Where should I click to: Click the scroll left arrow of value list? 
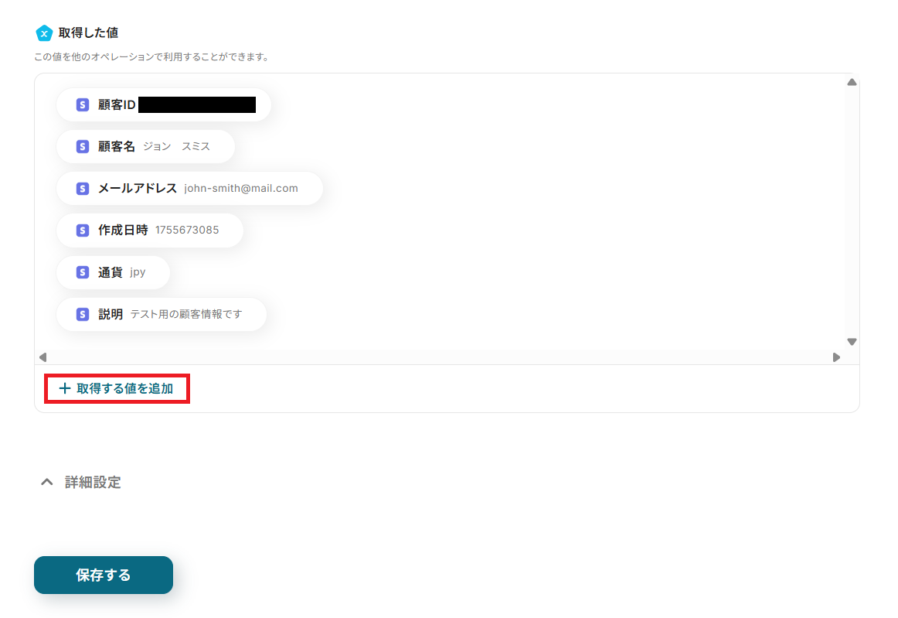click(43, 357)
